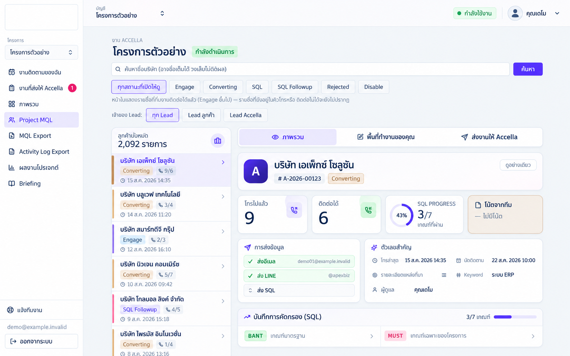Click the sparkle icon beside key figures

click(x=374, y=247)
